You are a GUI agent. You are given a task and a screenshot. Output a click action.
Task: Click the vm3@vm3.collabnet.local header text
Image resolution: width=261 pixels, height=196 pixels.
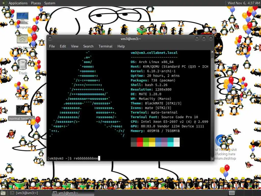[154, 53]
